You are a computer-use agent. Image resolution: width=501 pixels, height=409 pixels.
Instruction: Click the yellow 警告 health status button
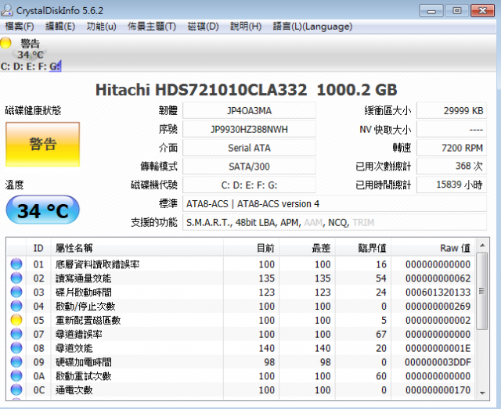point(42,145)
